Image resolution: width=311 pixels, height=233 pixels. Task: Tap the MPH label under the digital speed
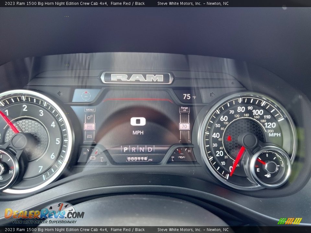point(138,133)
